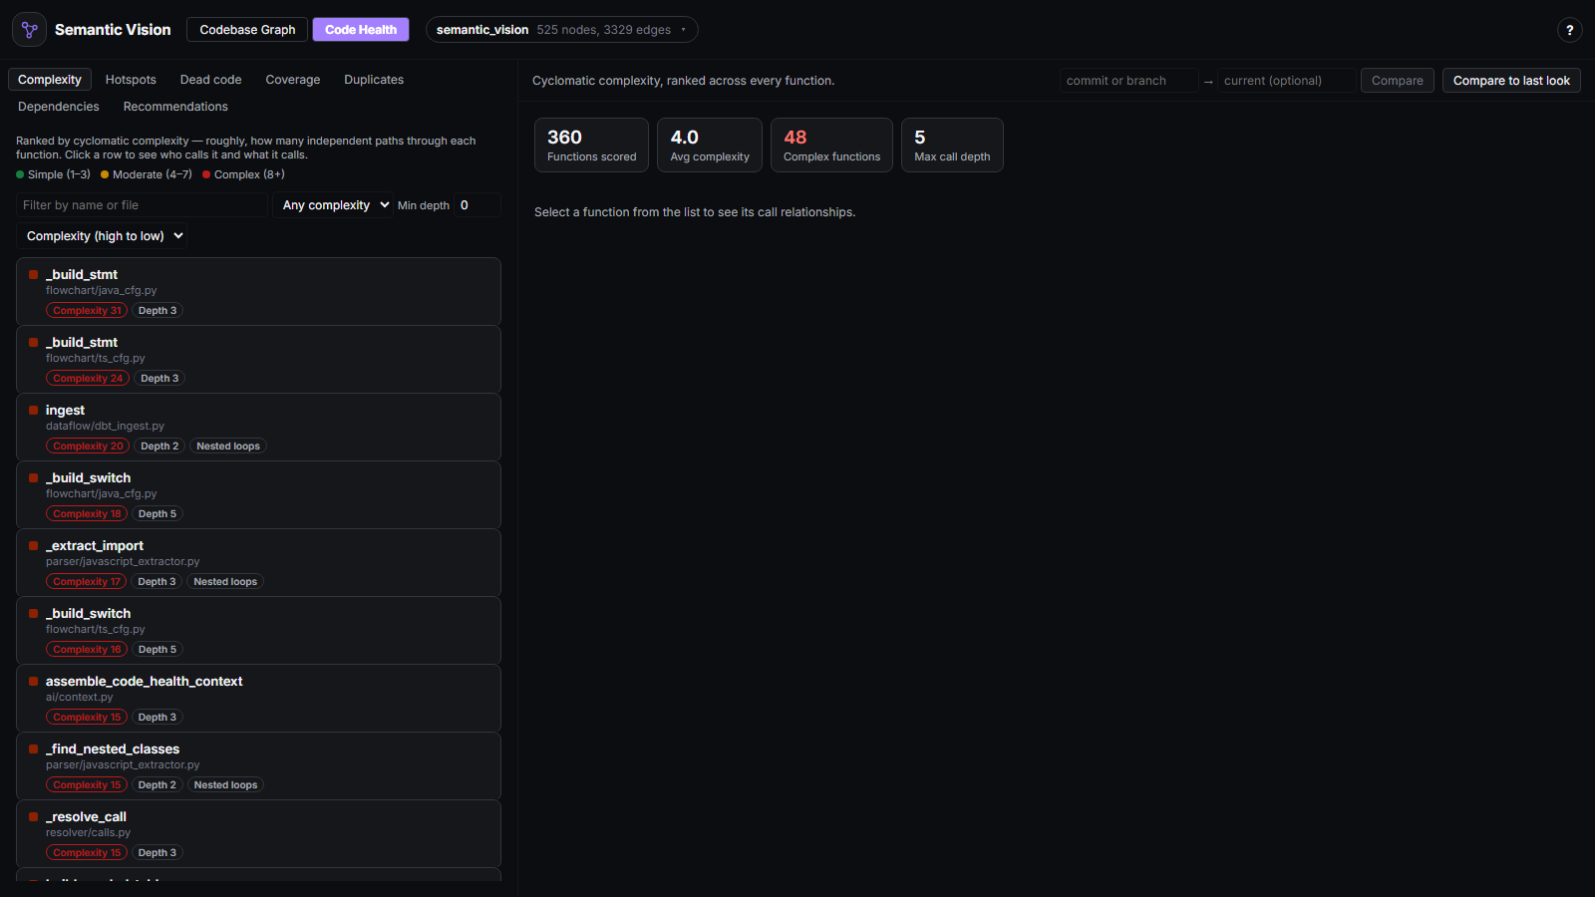Switch to Codebase Graph view
The width and height of the screenshot is (1595, 897).
[247, 30]
